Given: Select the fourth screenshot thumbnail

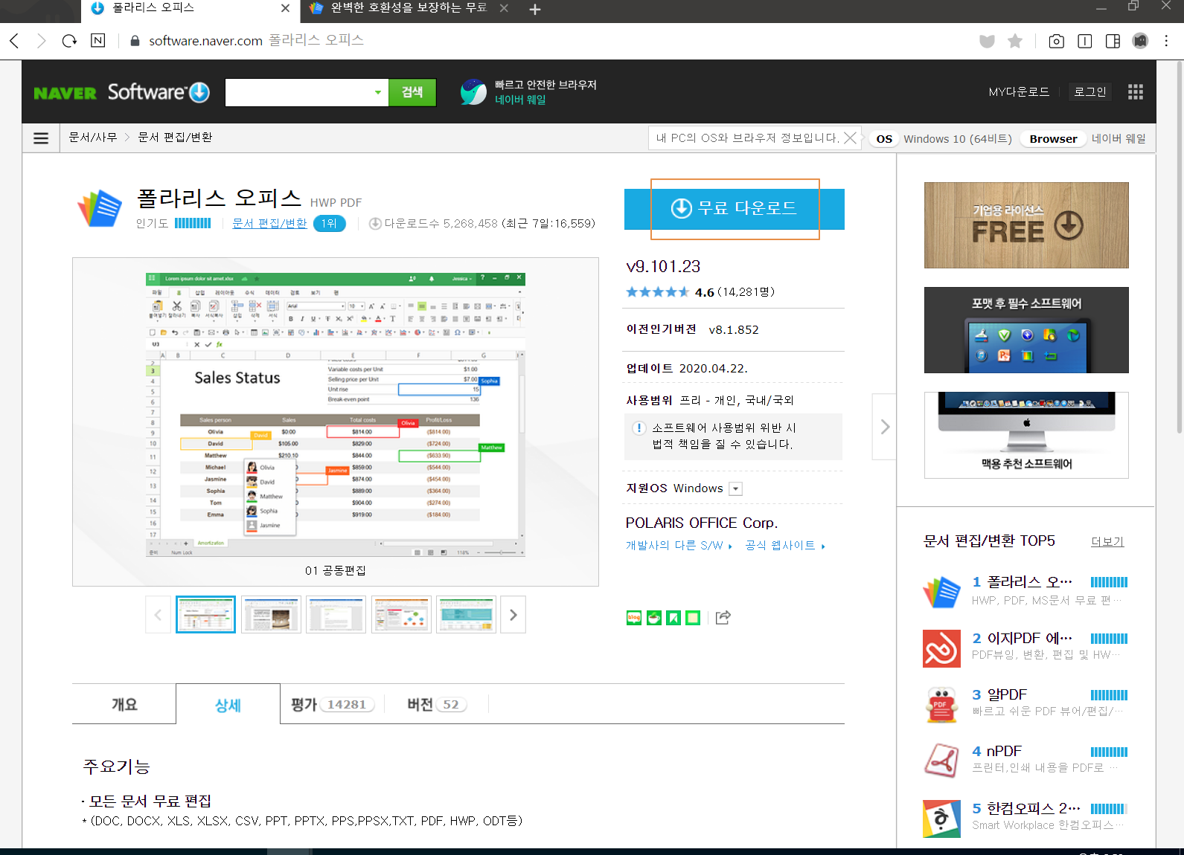Looking at the screenshot, I should (401, 615).
